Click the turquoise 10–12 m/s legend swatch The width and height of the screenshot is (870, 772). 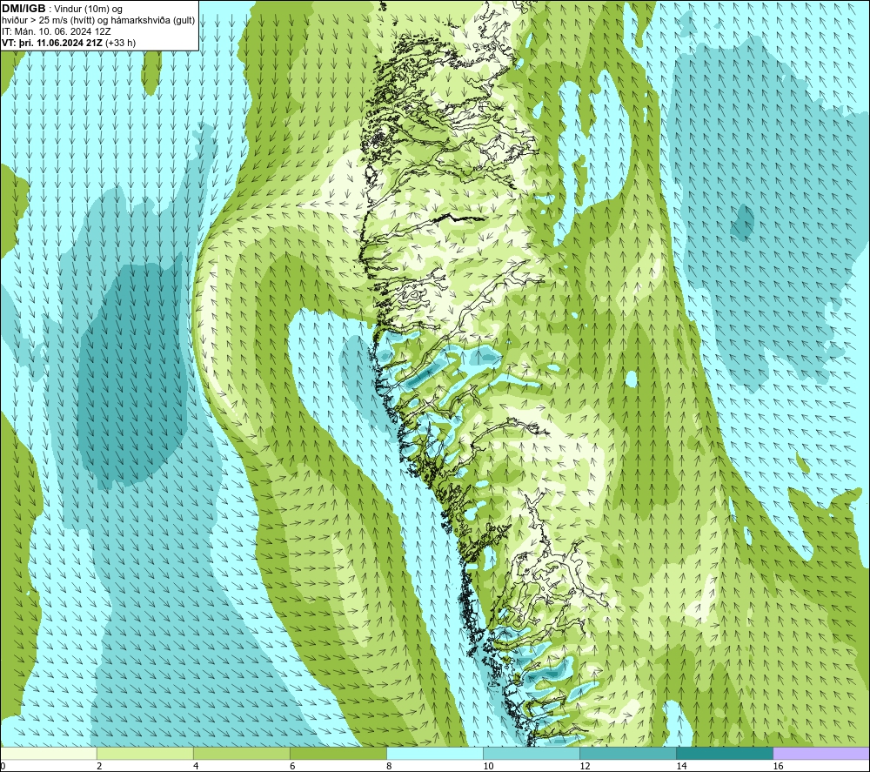(x=532, y=753)
